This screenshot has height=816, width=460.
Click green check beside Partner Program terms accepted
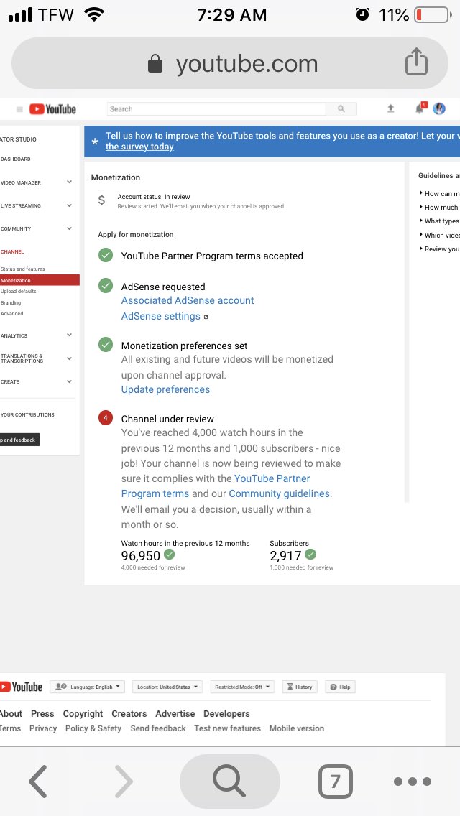point(106,255)
